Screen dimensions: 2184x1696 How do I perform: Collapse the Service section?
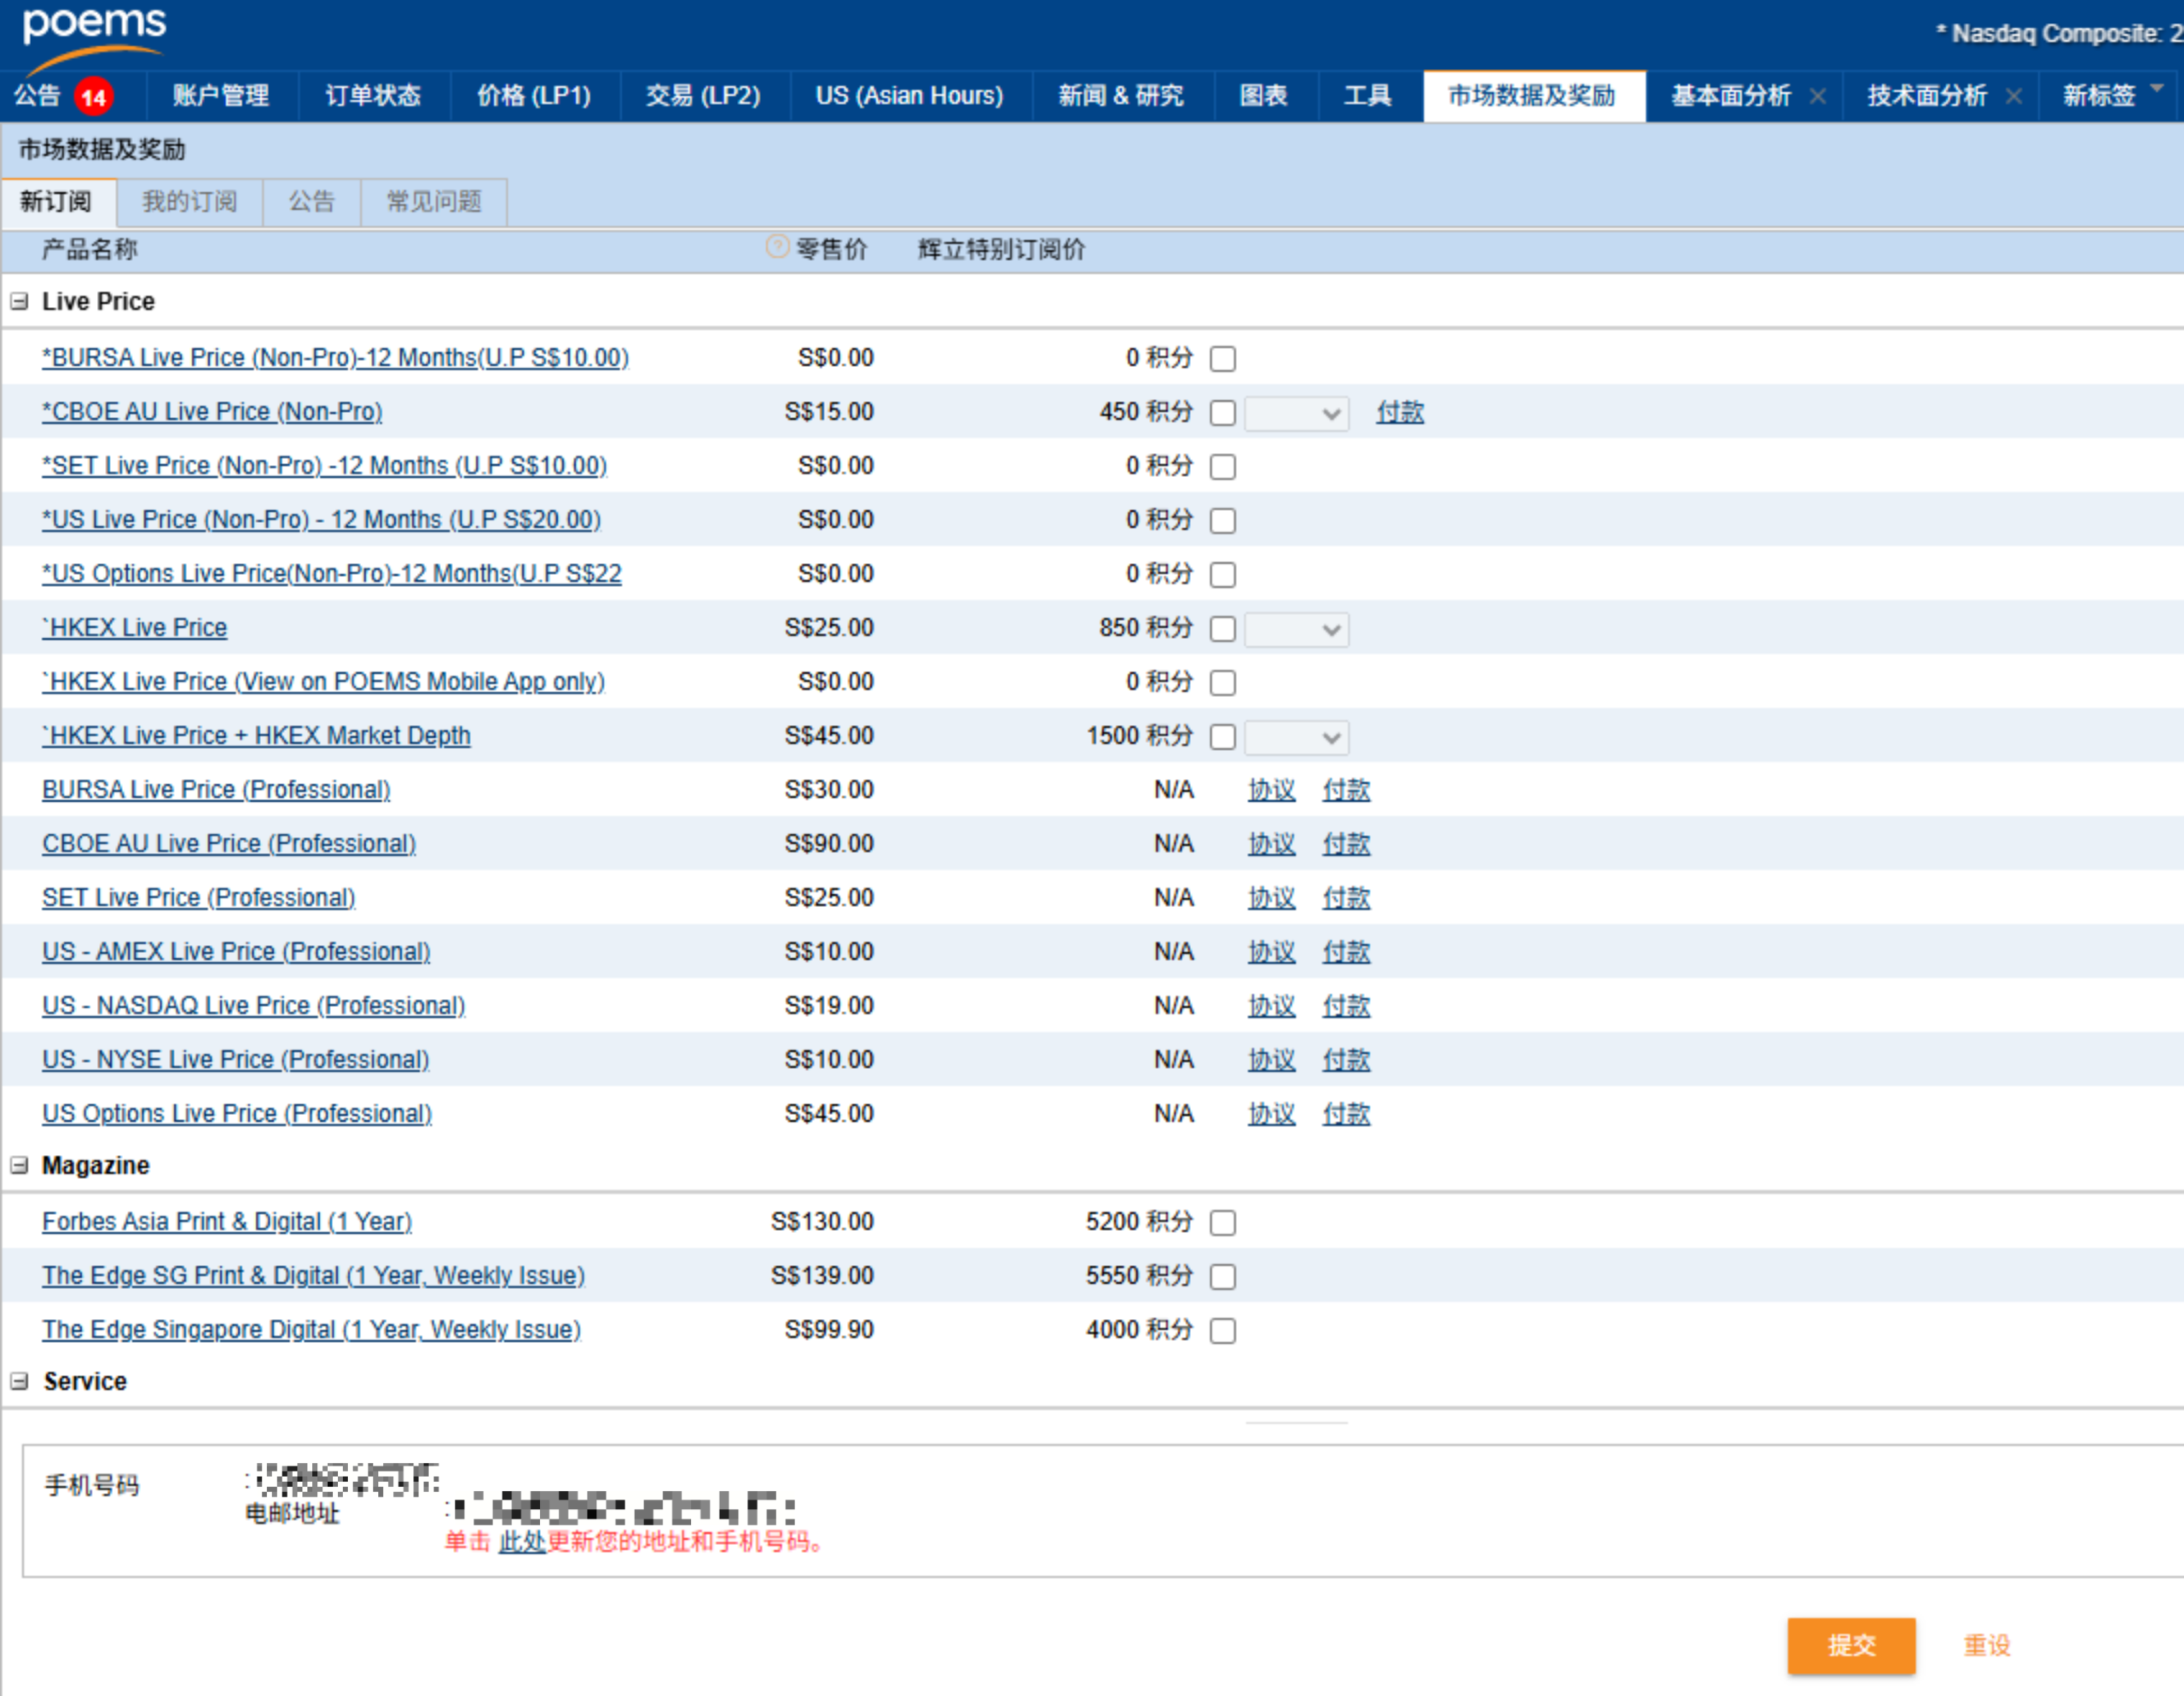(19, 1381)
